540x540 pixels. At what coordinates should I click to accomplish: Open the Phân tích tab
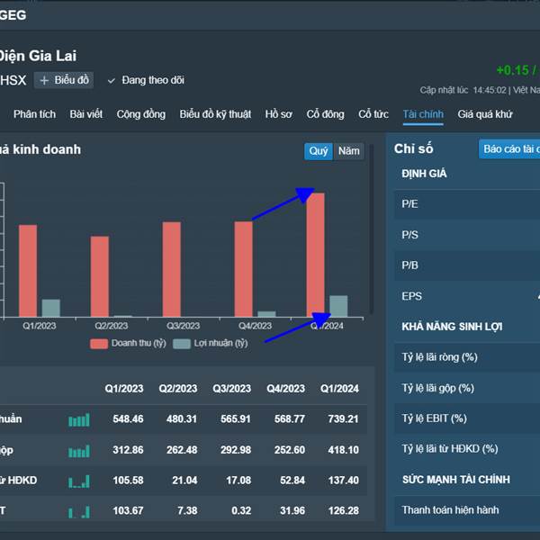[34, 114]
